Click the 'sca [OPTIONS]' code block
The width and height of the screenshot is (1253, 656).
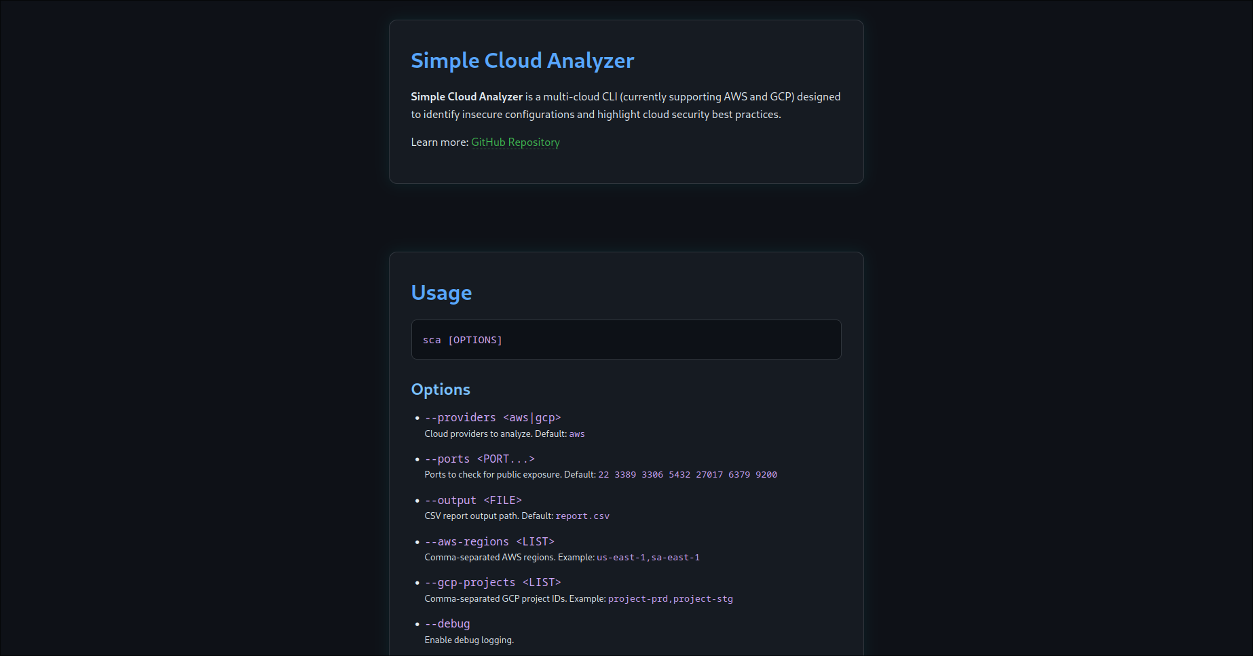point(626,340)
